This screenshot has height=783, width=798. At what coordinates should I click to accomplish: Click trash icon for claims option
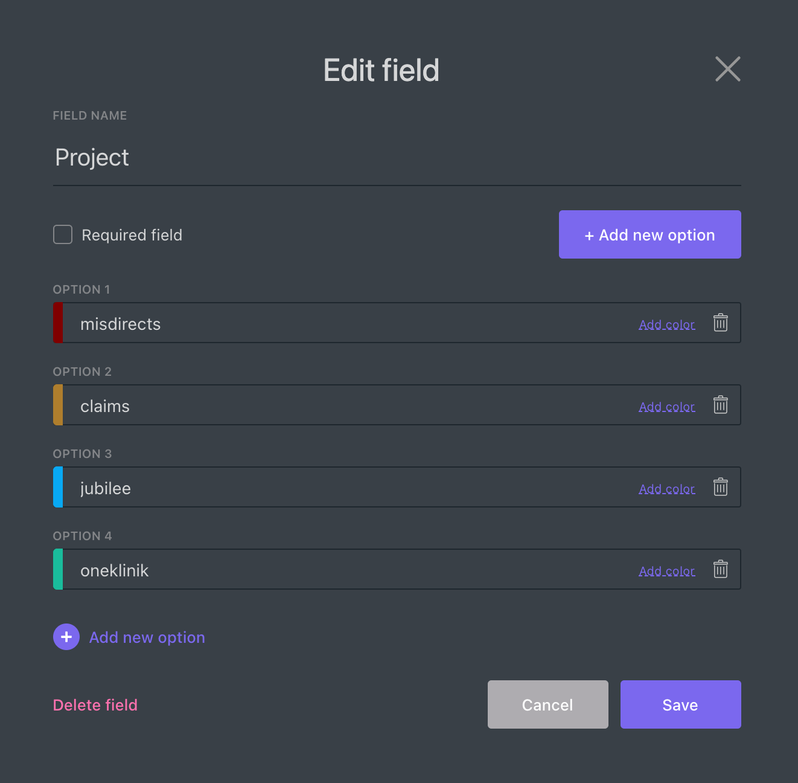(720, 405)
